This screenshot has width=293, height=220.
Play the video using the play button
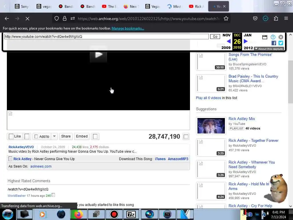(98, 55)
